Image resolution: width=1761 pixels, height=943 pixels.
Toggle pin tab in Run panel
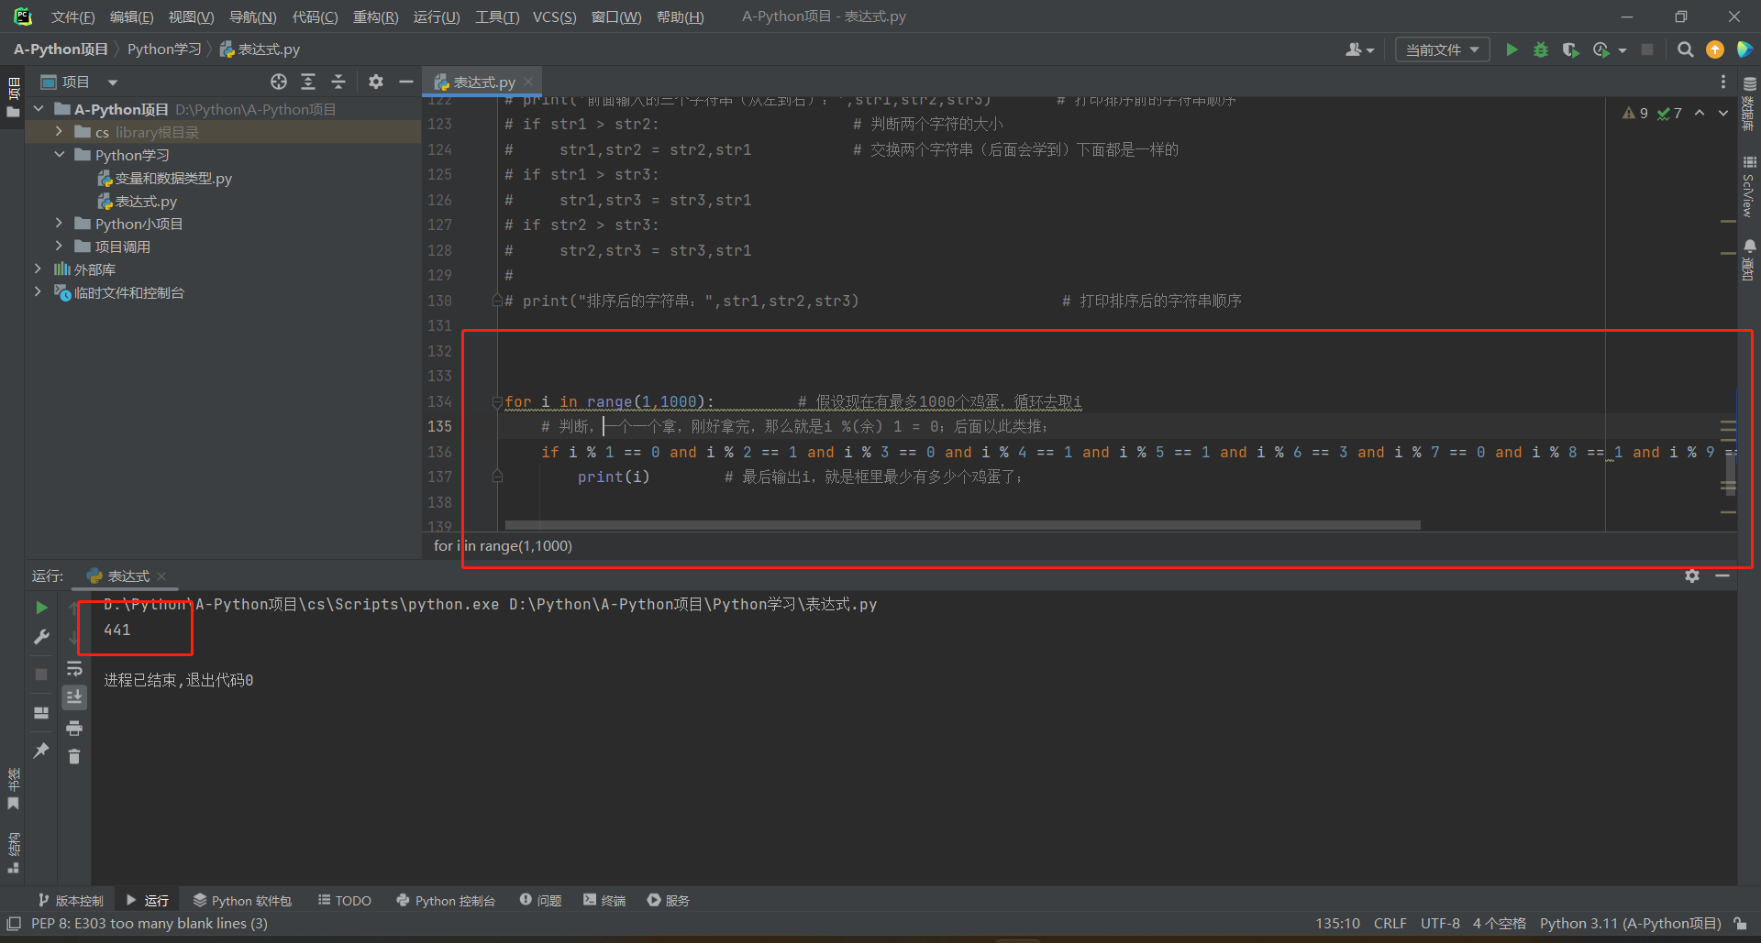tap(41, 751)
